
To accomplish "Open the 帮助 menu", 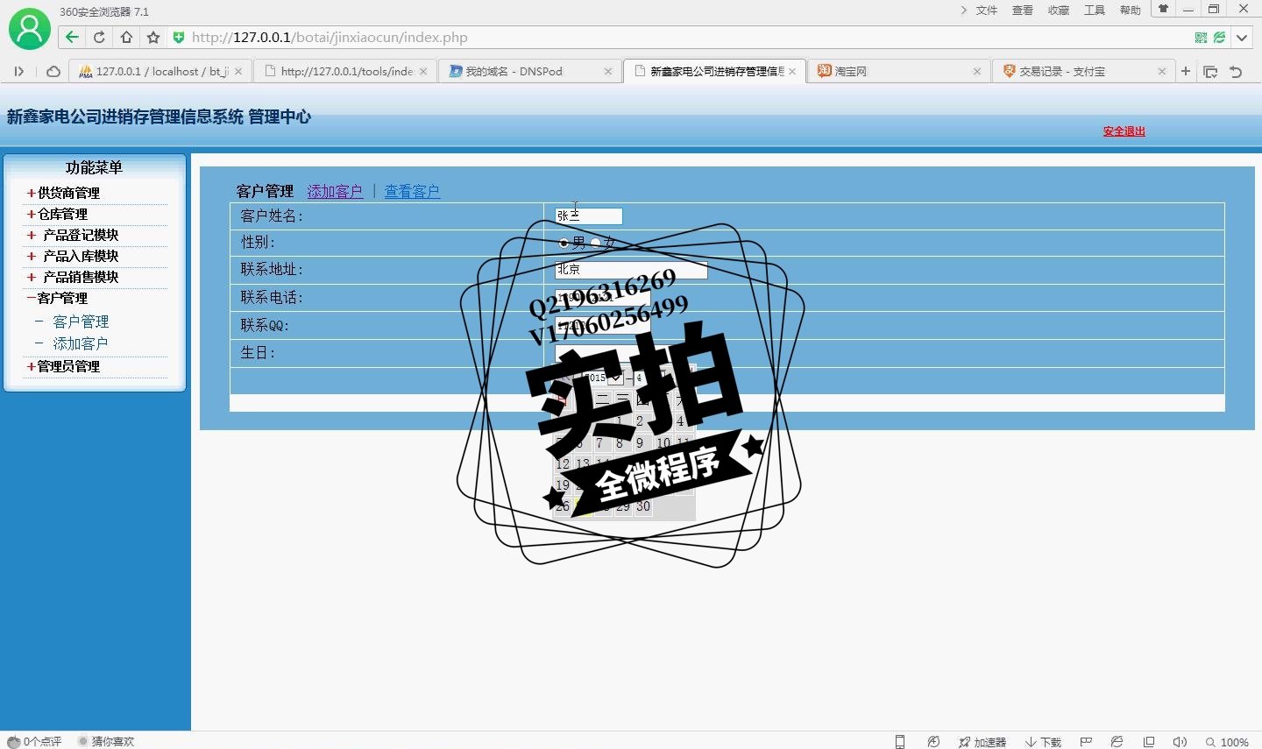I will (1131, 11).
